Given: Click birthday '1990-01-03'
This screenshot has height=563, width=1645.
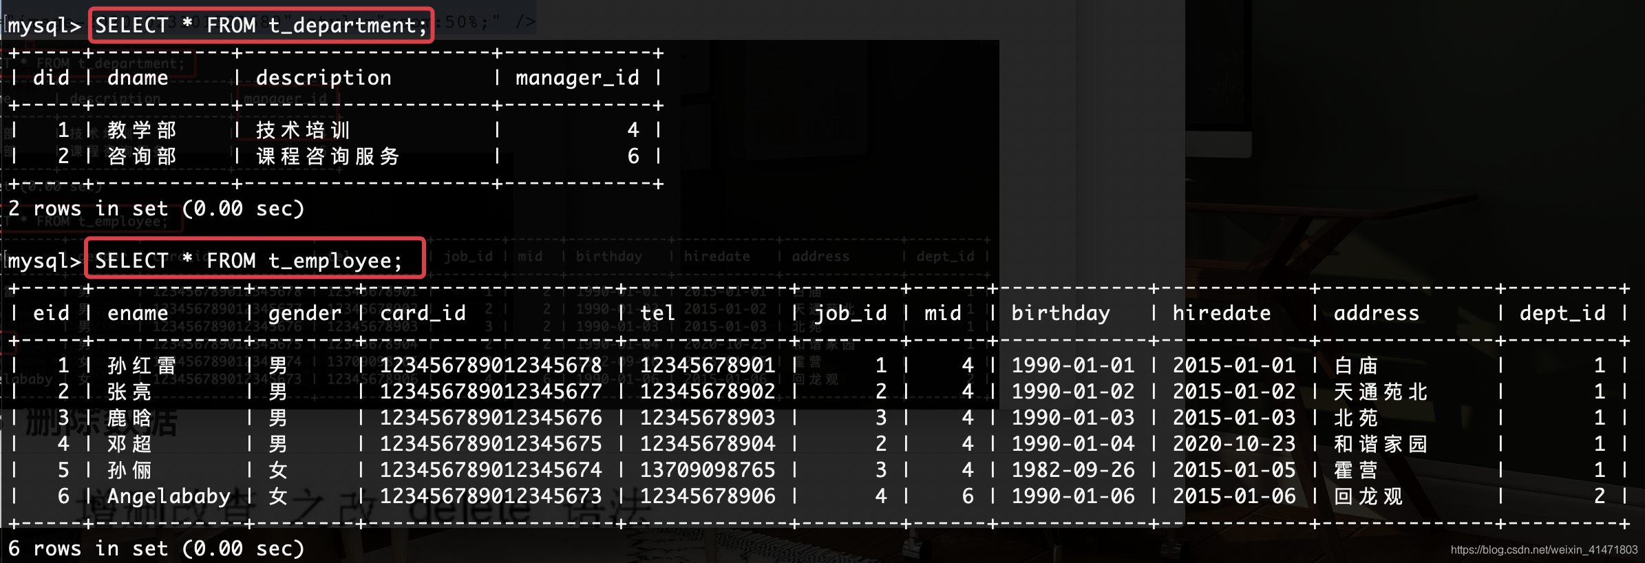Looking at the screenshot, I should [x=1073, y=418].
